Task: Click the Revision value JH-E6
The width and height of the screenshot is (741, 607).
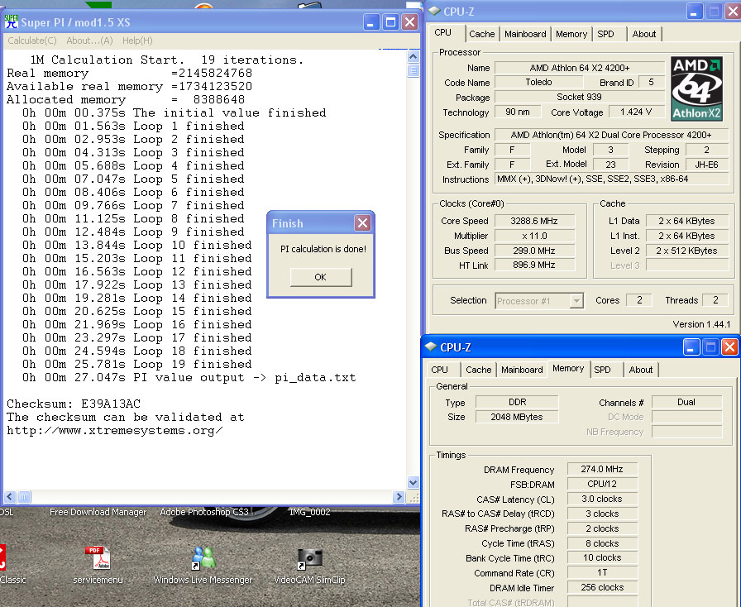Action: 706,165
